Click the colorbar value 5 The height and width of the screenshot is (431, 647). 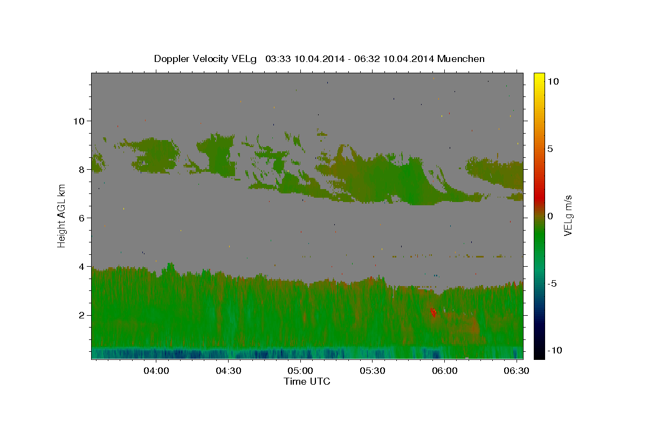point(550,149)
